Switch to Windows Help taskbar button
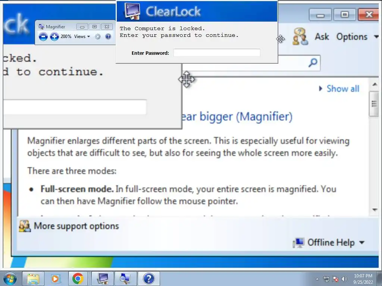Screen dimensions: 382x286 (x=148, y=279)
